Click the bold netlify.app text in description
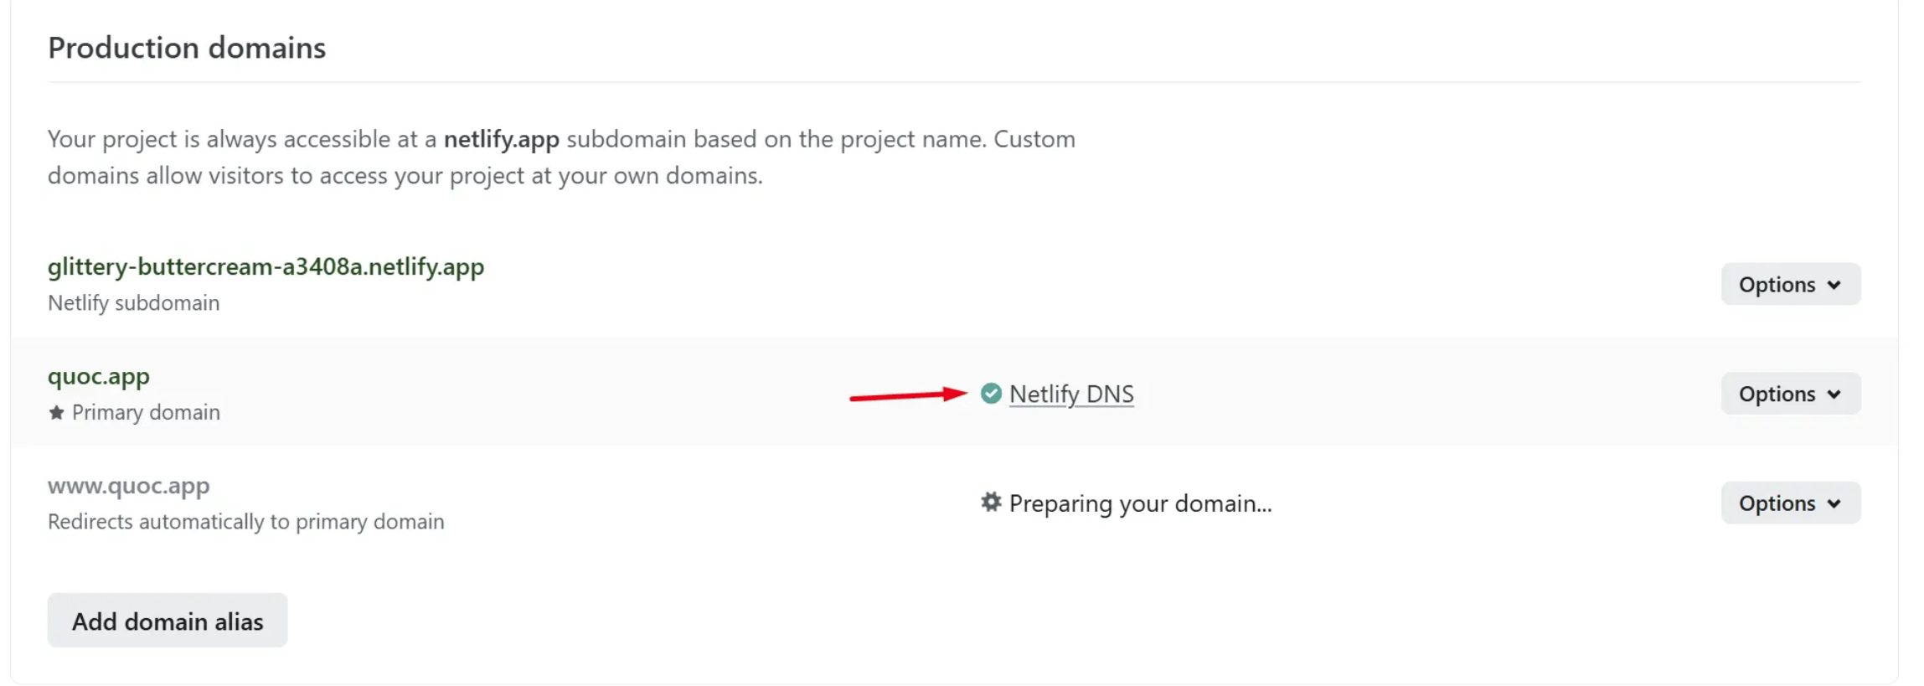 point(501,139)
